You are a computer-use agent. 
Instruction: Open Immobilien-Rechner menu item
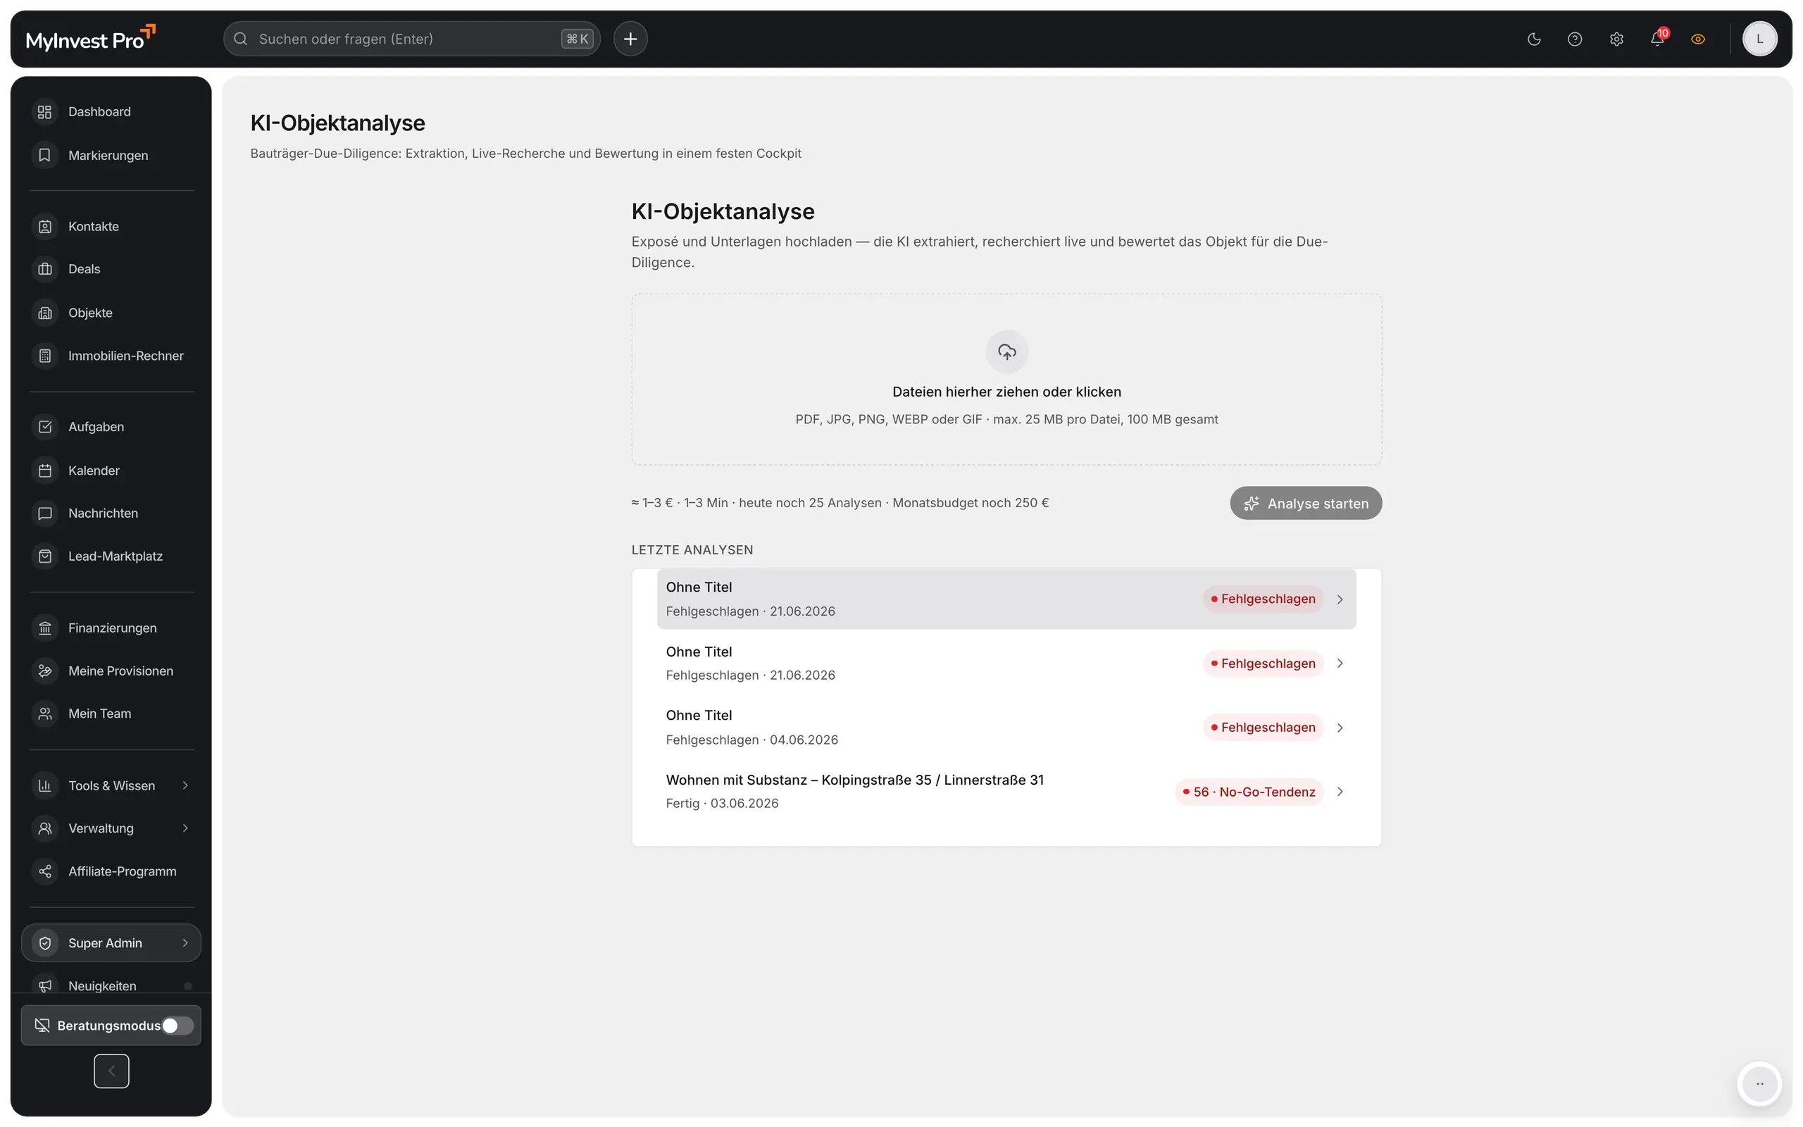pyautogui.click(x=111, y=356)
